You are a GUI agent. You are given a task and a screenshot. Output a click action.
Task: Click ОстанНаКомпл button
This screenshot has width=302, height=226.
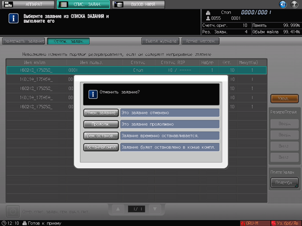(x=101, y=147)
